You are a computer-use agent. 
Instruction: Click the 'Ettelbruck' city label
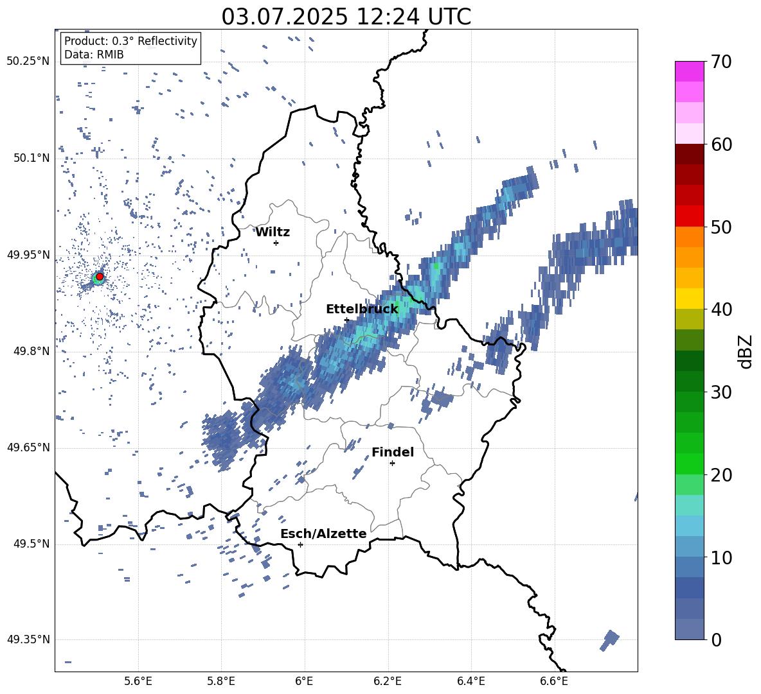click(x=362, y=309)
